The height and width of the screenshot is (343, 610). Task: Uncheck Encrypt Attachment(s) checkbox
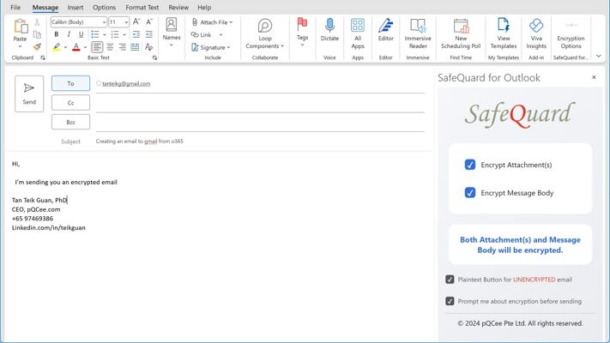pyautogui.click(x=470, y=165)
